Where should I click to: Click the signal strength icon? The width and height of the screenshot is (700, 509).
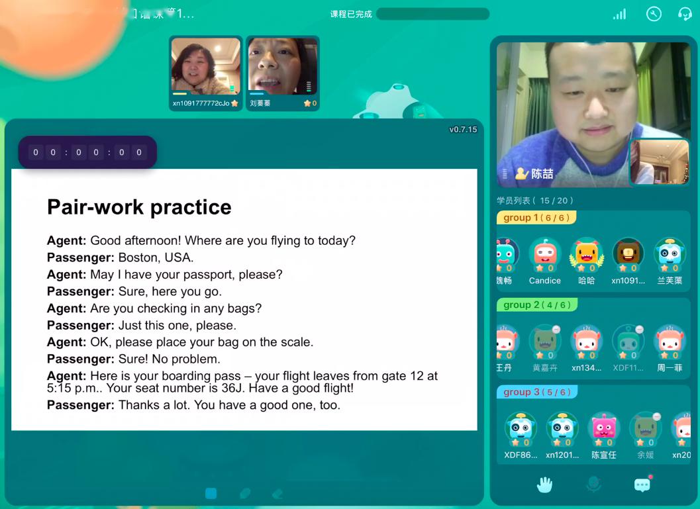point(619,15)
